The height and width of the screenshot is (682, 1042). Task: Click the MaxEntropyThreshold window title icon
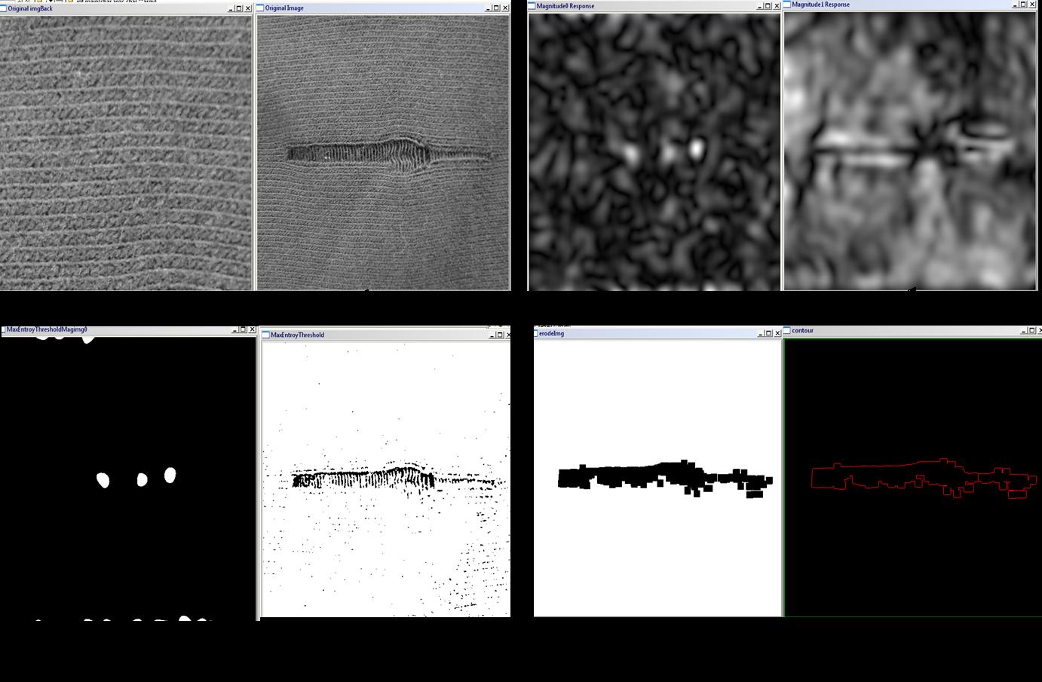(265, 335)
